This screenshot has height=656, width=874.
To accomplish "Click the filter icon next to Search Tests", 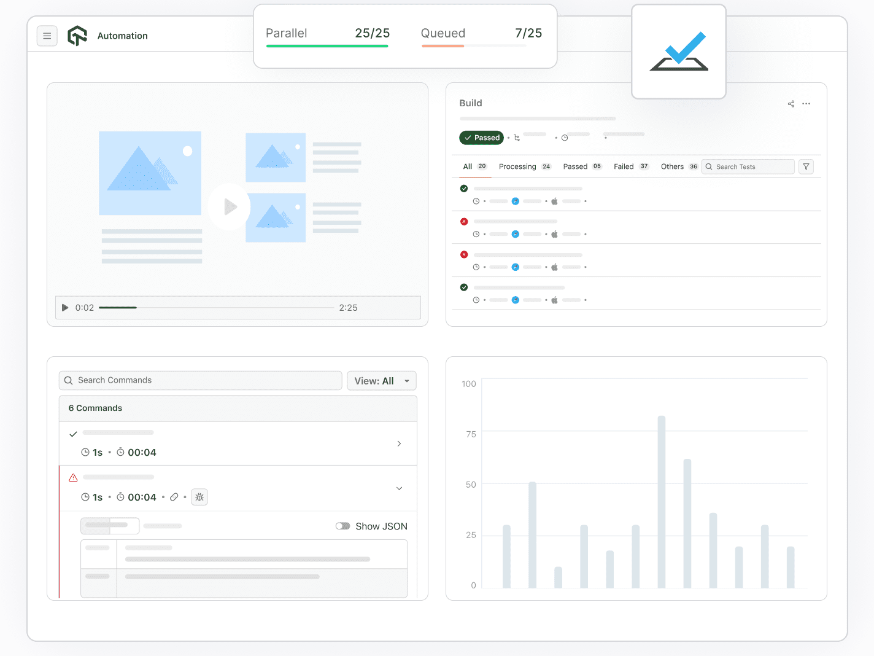I will click(806, 166).
